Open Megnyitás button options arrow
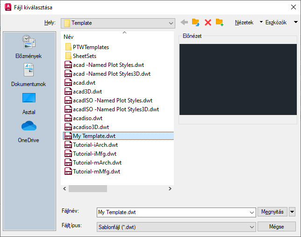301x237 pixels. point(292,212)
